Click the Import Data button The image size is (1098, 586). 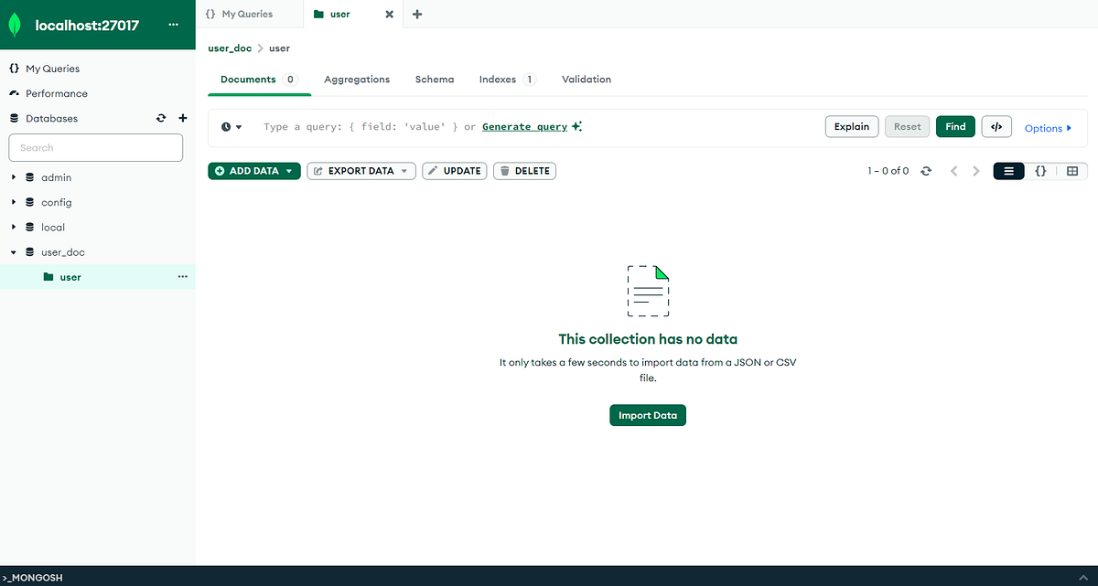[x=648, y=415]
